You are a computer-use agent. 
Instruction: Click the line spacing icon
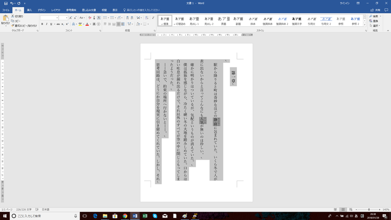[130, 24]
